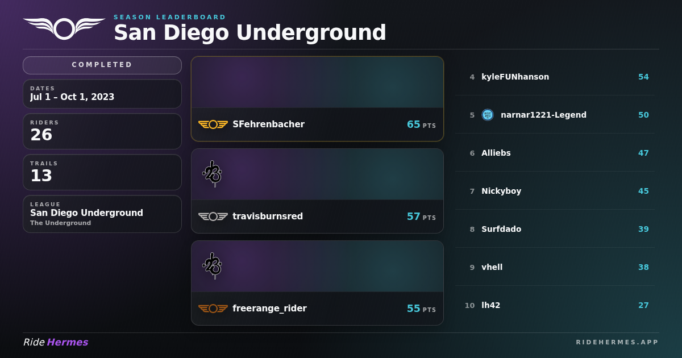The width and height of the screenshot is (682, 358).
Task: Click the bronze wings badge beside freerange_rider
Action: click(x=213, y=309)
